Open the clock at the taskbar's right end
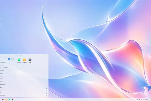The height and width of the screenshot is (101, 151). (x=149, y=99)
